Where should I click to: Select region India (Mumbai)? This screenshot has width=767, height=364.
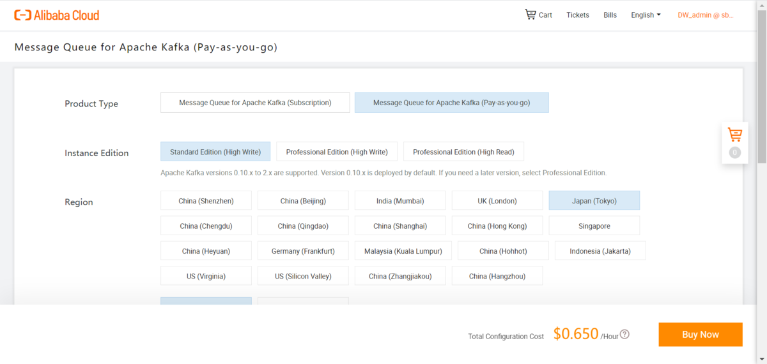(400, 201)
